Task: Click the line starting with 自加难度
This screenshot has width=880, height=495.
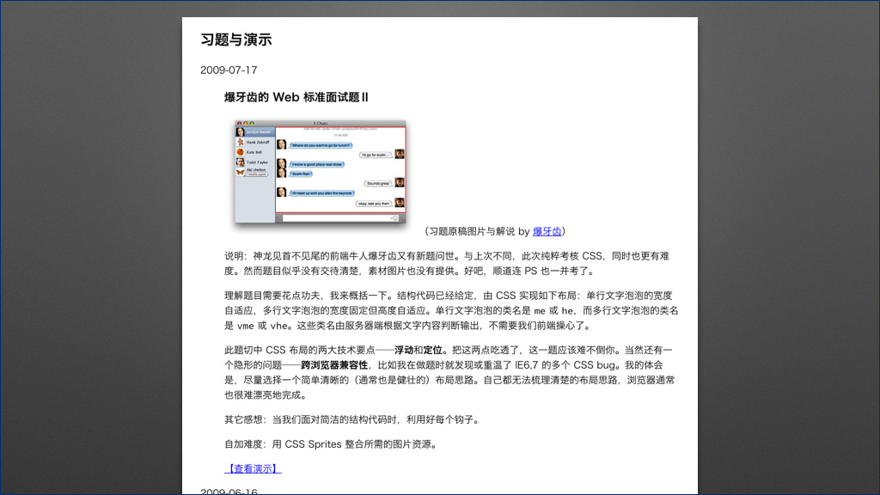Action: tap(332, 444)
